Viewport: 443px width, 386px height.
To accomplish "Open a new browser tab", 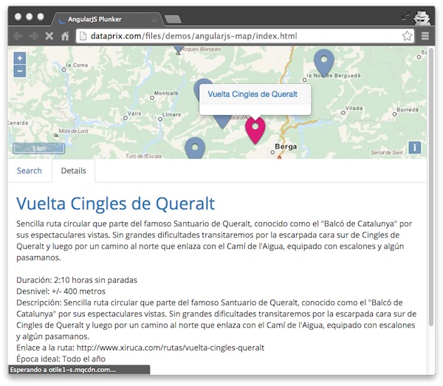I will pos(173,19).
